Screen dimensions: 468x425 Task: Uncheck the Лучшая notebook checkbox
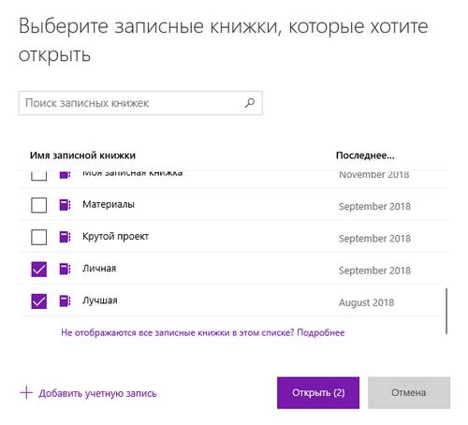pyautogui.click(x=39, y=301)
